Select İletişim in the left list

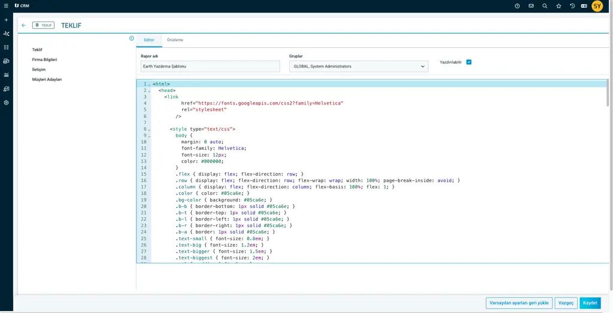(39, 69)
